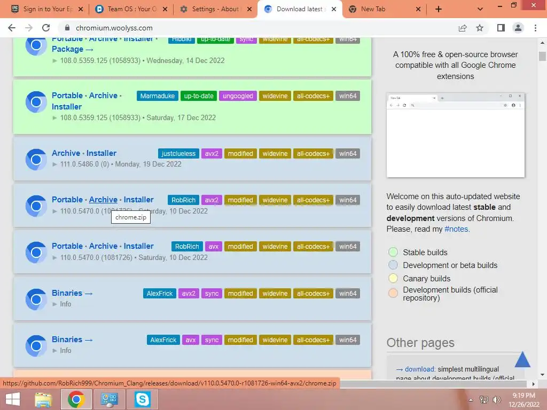Click Chromium logo in RobRich avx row
The height and width of the screenshot is (410, 547).
[36, 252]
